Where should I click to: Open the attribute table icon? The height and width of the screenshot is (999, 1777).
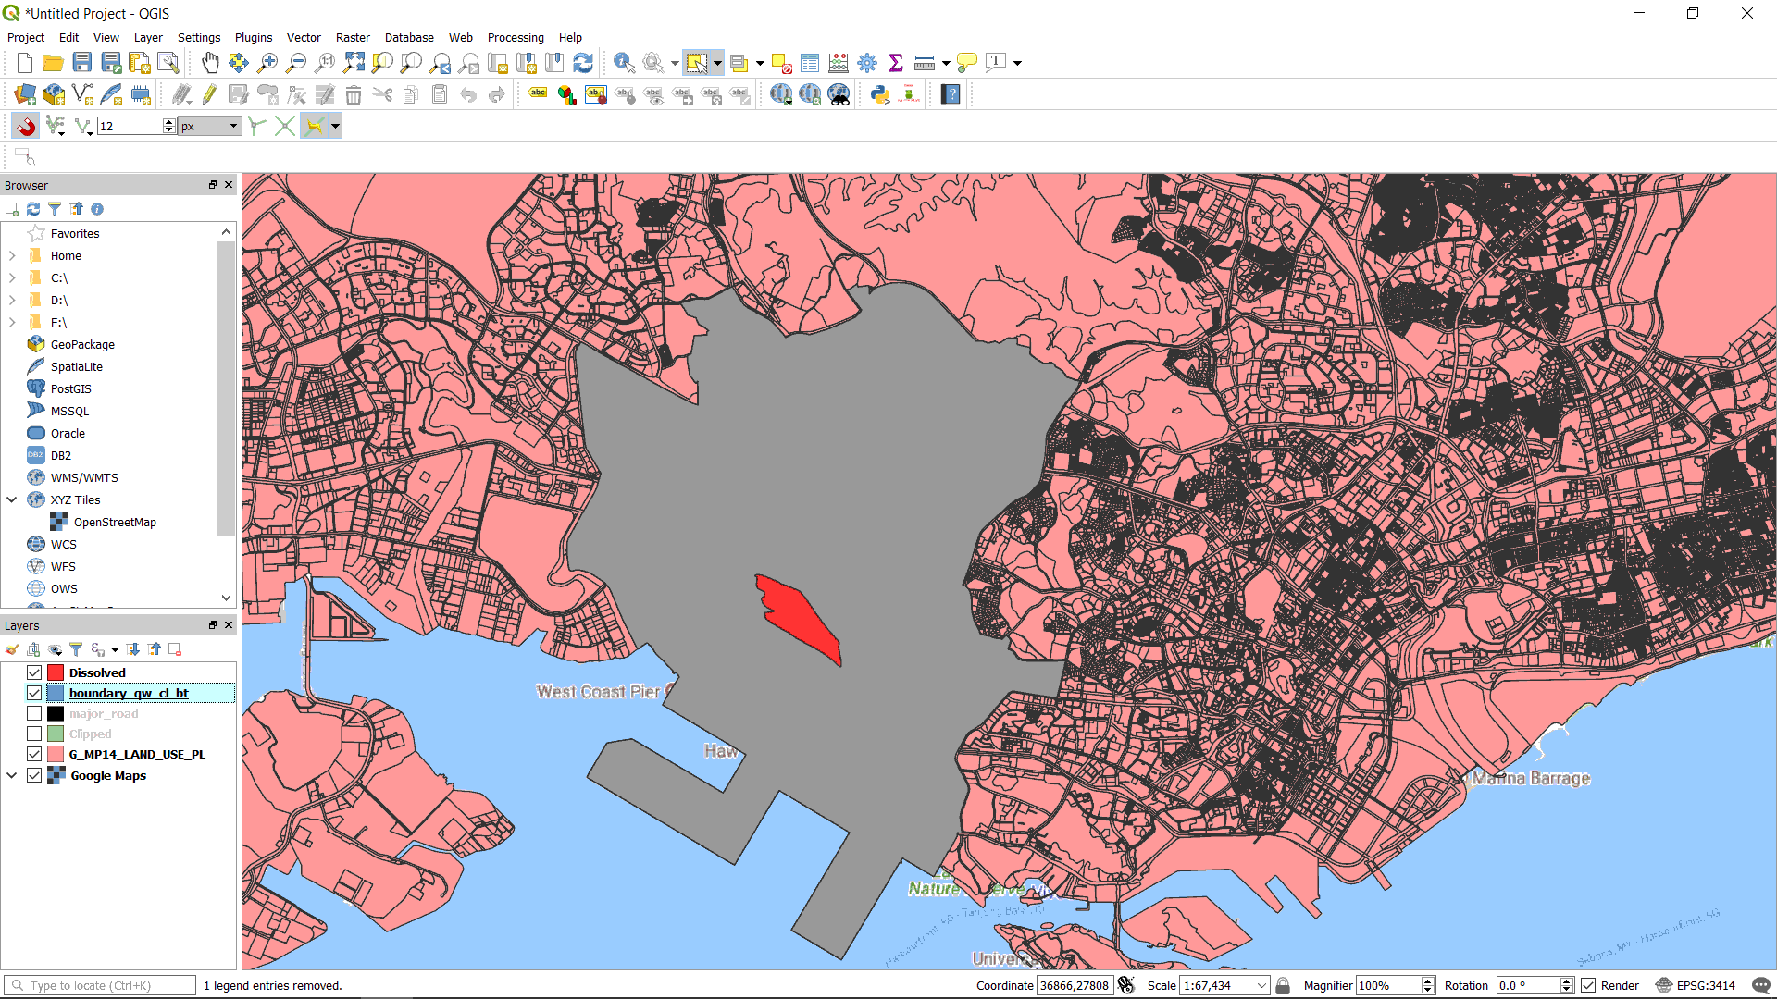point(810,63)
